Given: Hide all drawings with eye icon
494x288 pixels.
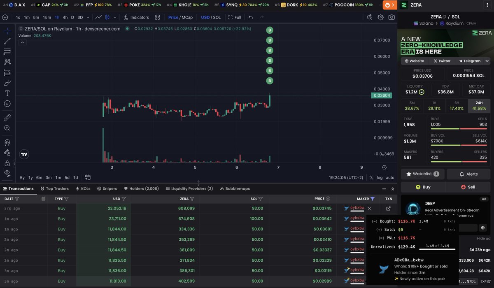Looking at the screenshot, I should click(7, 173).
